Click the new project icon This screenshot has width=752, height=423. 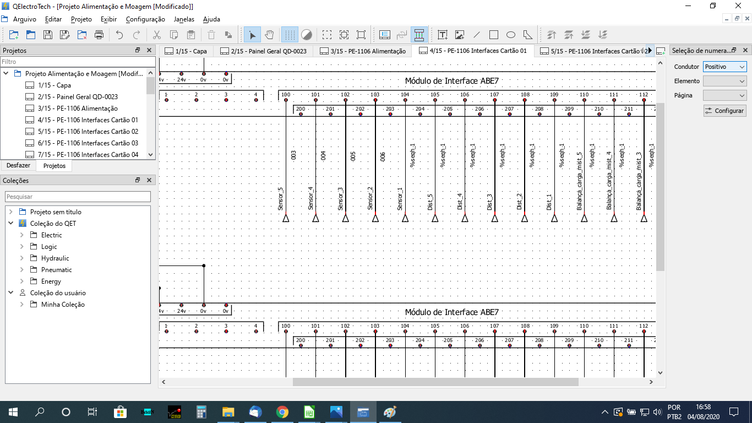14,35
